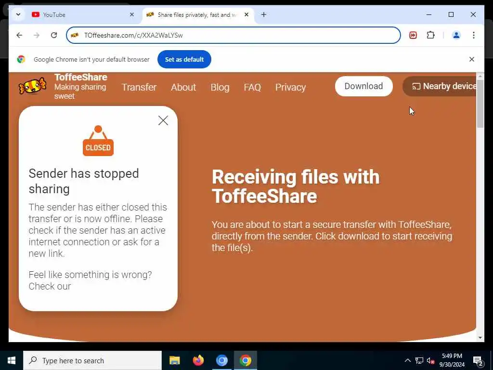Image resolution: width=493 pixels, height=370 pixels.
Task: Go to the Blog section
Action: tap(220, 87)
